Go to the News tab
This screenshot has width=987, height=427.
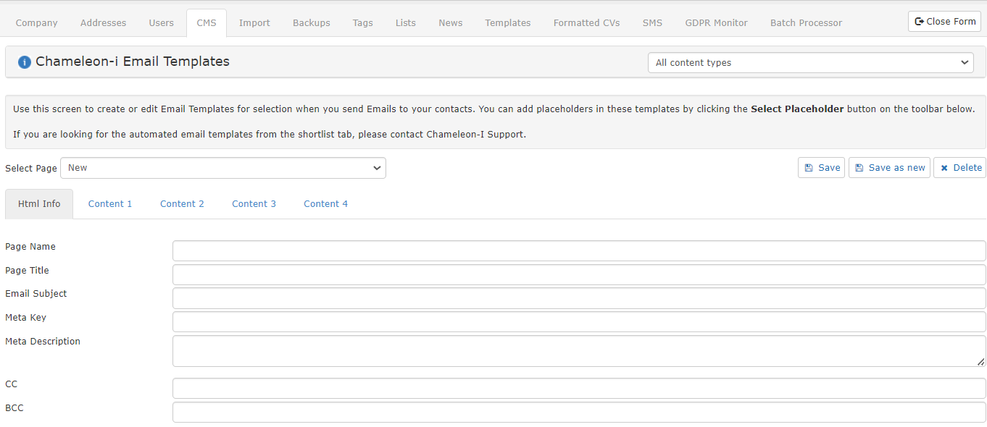pos(451,23)
